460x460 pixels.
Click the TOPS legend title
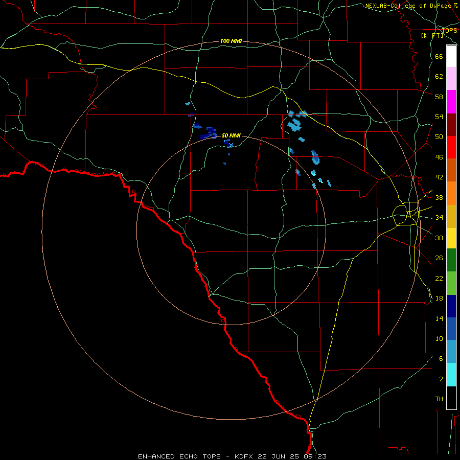pyautogui.click(x=449, y=30)
